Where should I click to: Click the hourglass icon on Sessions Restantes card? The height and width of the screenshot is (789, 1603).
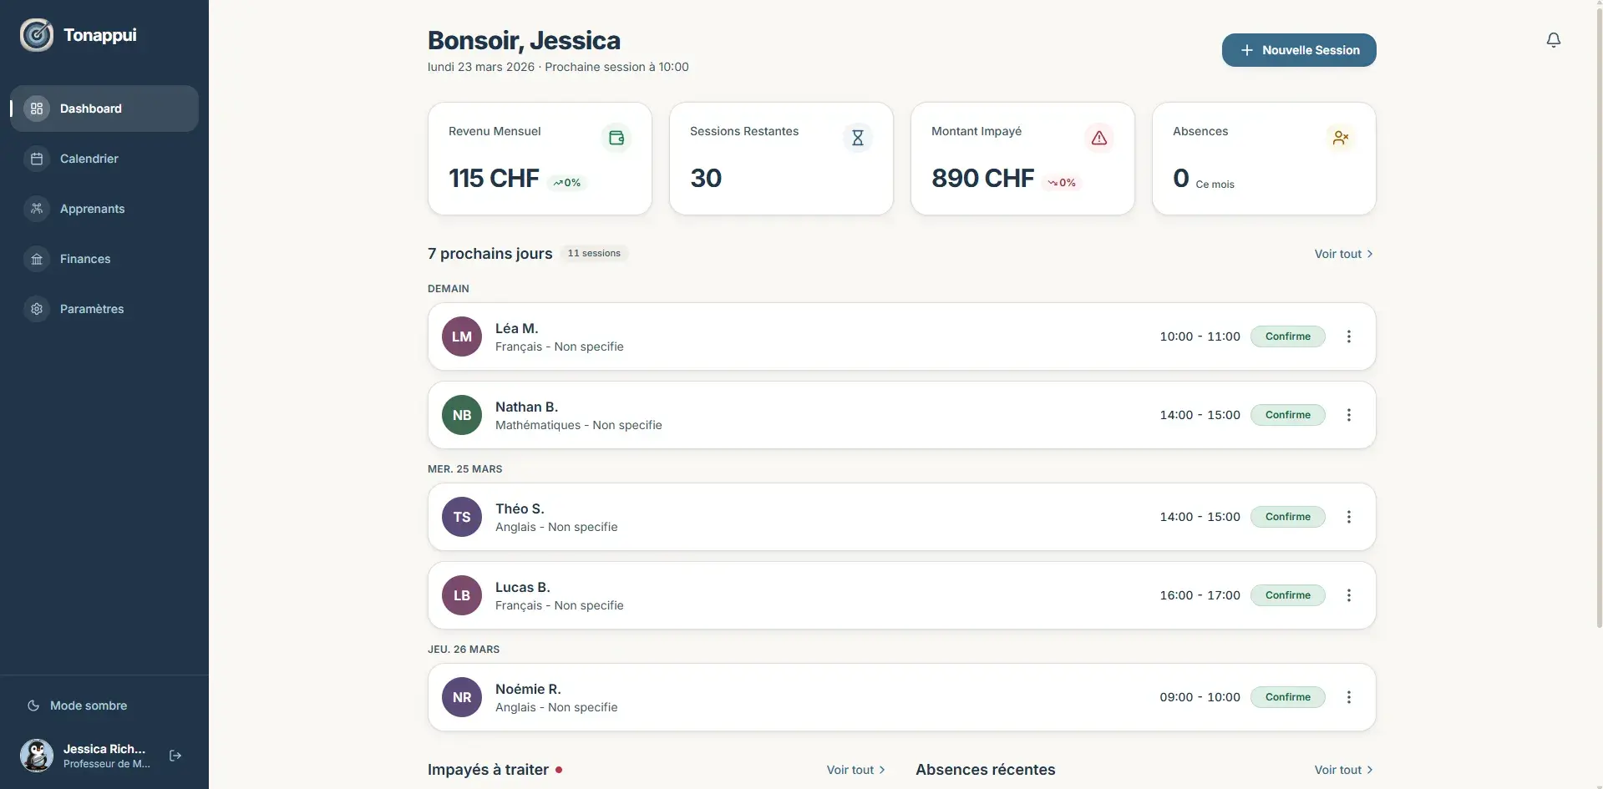[x=858, y=137]
